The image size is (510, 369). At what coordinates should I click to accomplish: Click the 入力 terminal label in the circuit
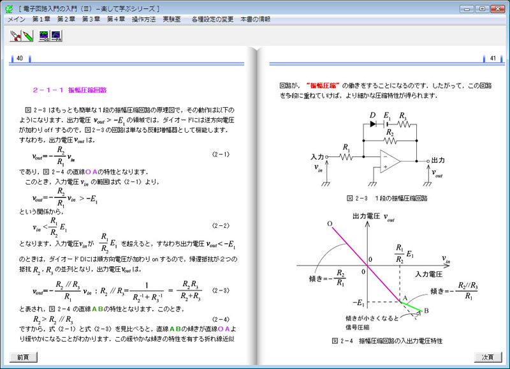pos(317,157)
